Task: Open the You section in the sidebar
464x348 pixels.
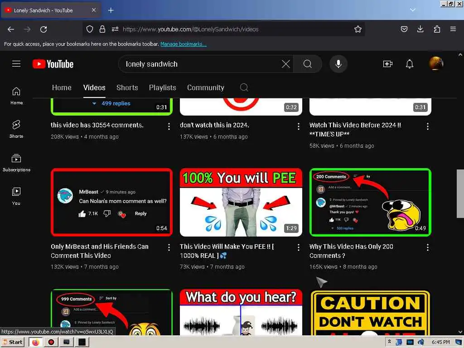Action: 16,196
